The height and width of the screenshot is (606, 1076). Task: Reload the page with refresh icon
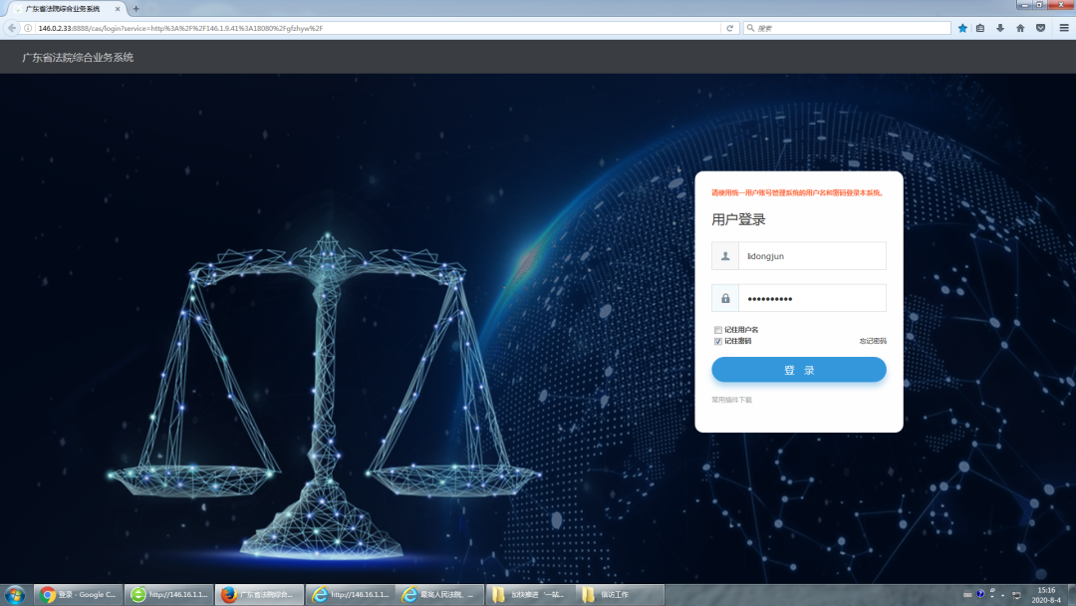[729, 28]
